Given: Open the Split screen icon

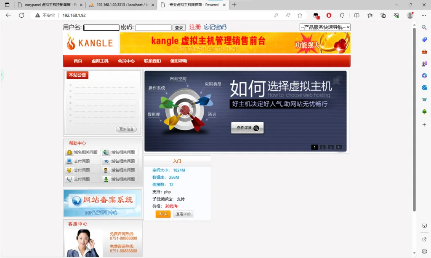Looking at the screenshot, I should click(x=357, y=16).
